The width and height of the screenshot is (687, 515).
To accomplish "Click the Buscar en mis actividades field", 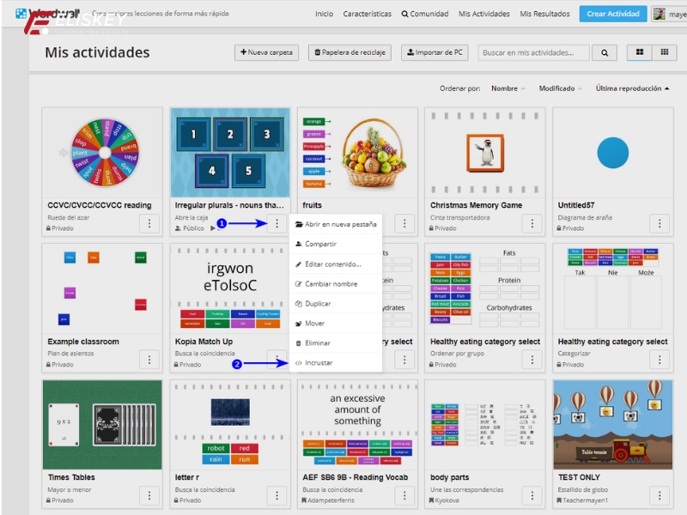I will [533, 53].
